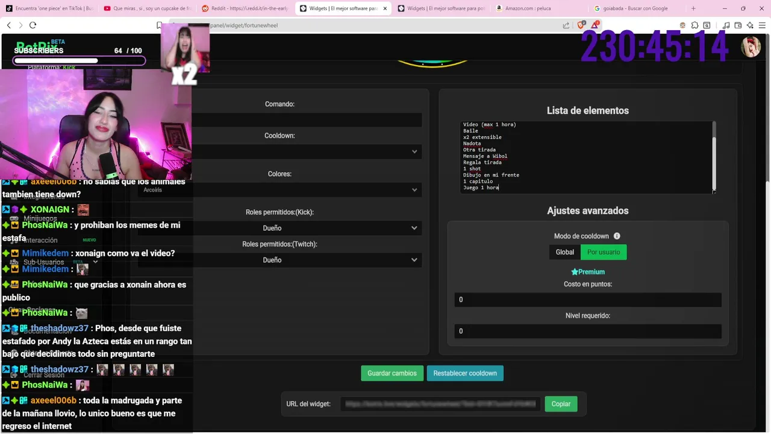Open the search sidebar panel icon
This screenshot has height=434, width=771.
tap(707, 25)
